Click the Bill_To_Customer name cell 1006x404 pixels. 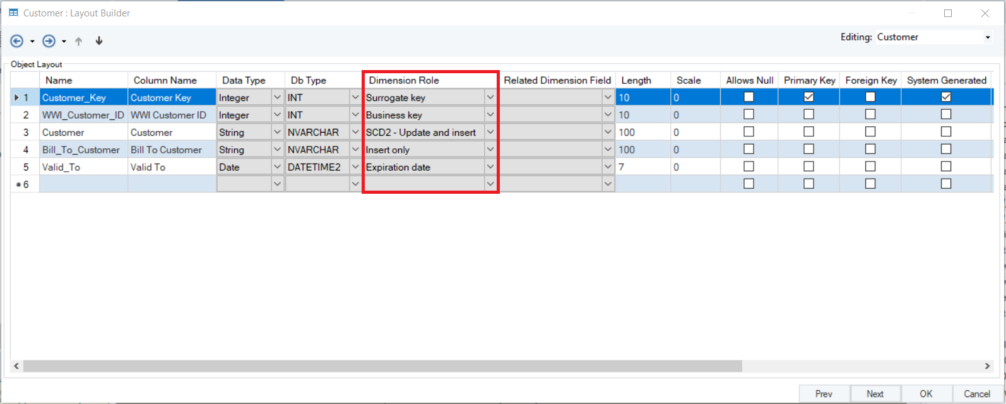pyautogui.click(x=83, y=150)
